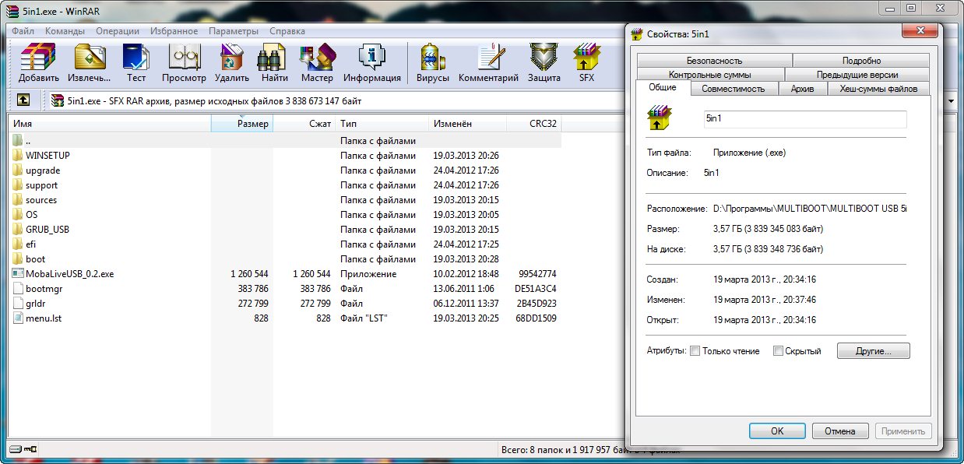Enable the Read-only (Только чтение) checkbox
Screen dimensions: 964x464
click(x=695, y=351)
